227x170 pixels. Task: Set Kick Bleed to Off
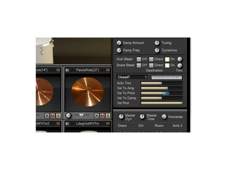pyautogui.click(x=139, y=59)
